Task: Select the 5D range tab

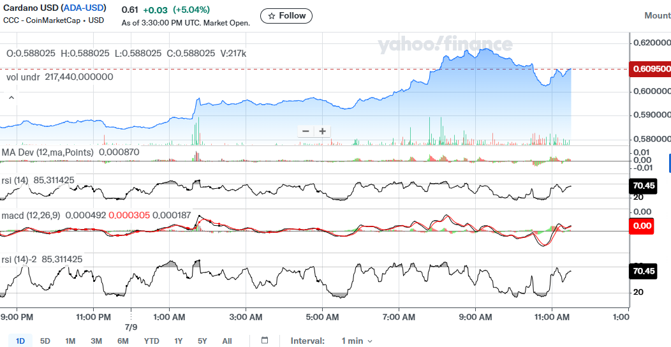Action: (45, 341)
